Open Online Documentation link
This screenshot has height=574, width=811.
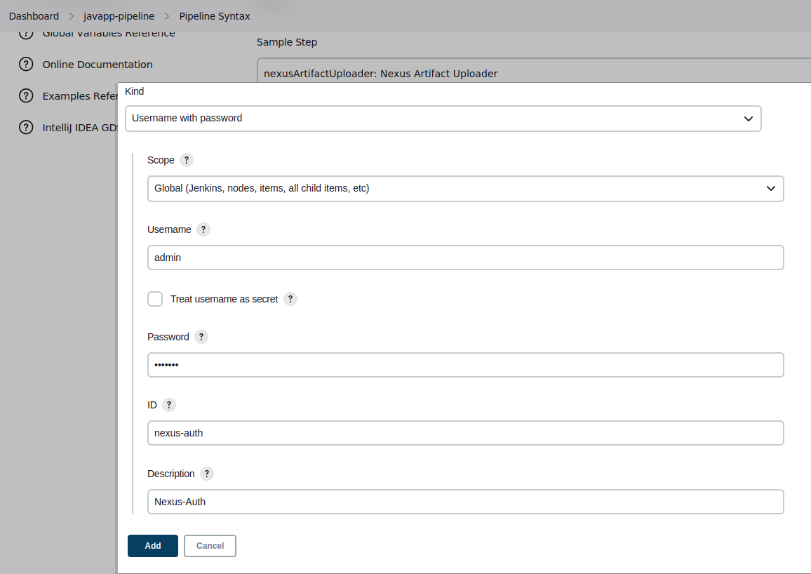coord(98,65)
